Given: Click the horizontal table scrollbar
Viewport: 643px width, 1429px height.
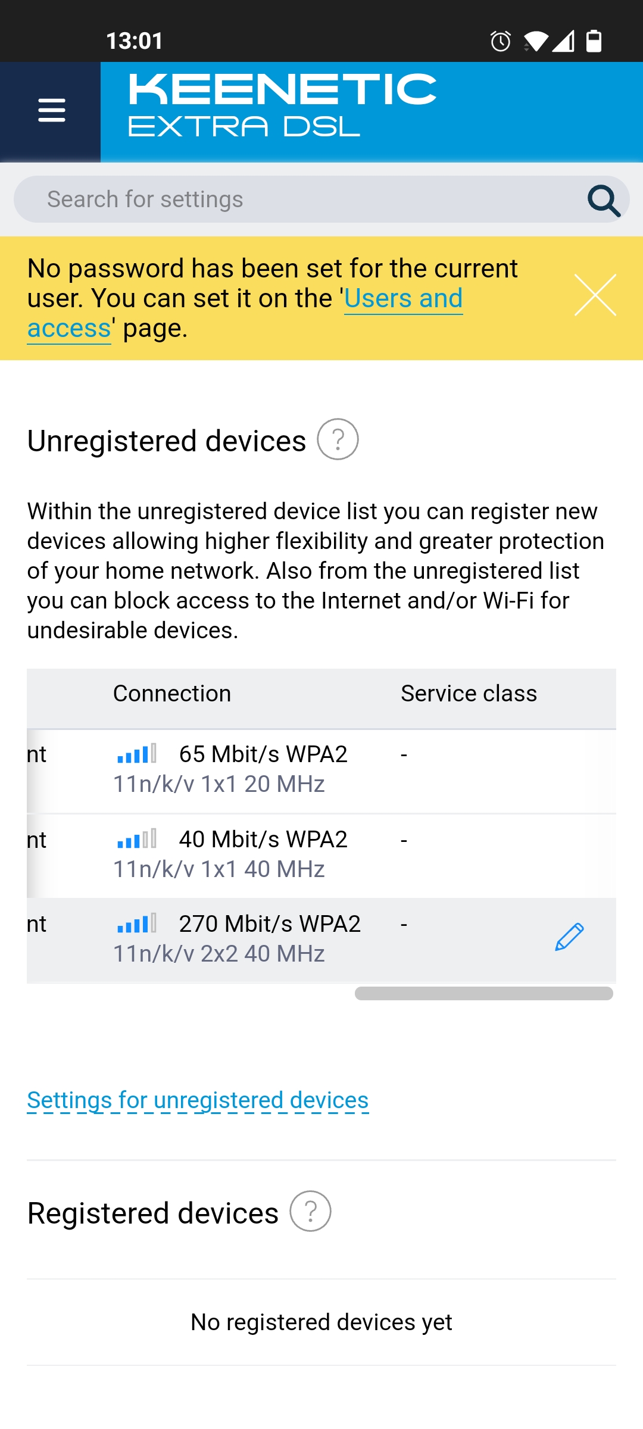Looking at the screenshot, I should pyautogui.click(x=484, y=993).
